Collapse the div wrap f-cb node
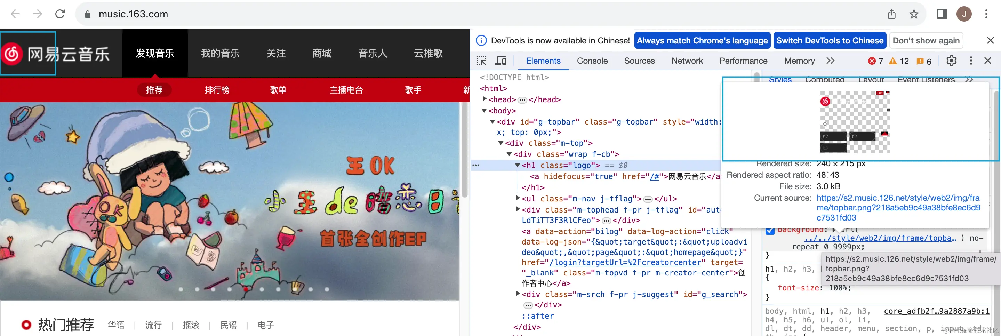This screenshot has height=336, width=1001. click(x=509, y=154)
